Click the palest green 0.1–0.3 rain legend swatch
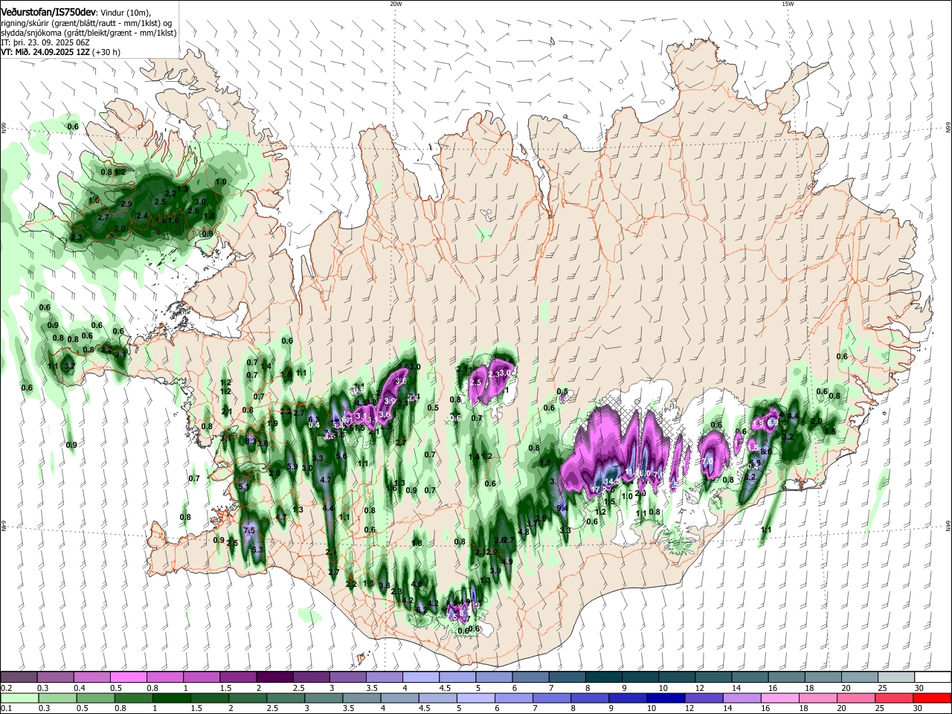The width and height of the screenshot is (952, 714). point(19,698)
